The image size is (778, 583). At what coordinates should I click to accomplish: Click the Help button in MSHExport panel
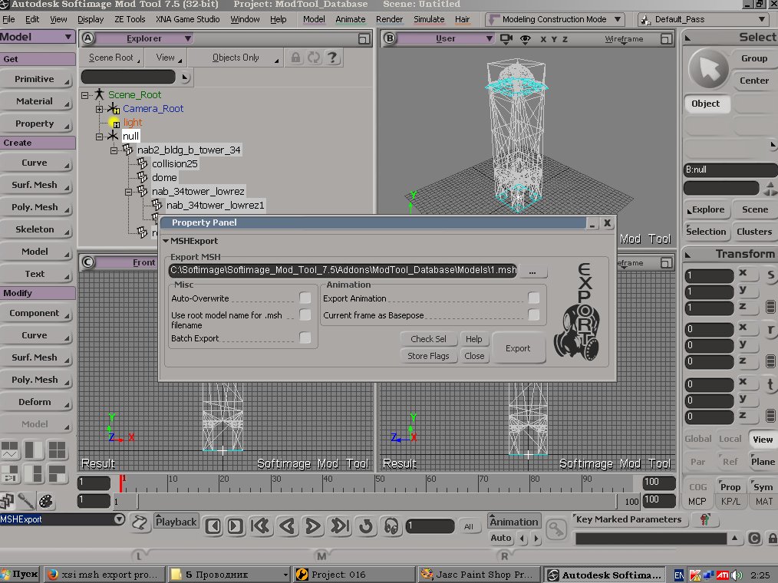point(474,339)
